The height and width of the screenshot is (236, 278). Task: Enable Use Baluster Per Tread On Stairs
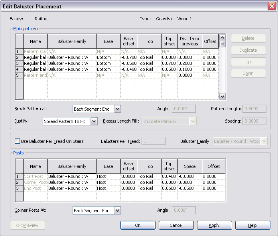coord(18,141)
